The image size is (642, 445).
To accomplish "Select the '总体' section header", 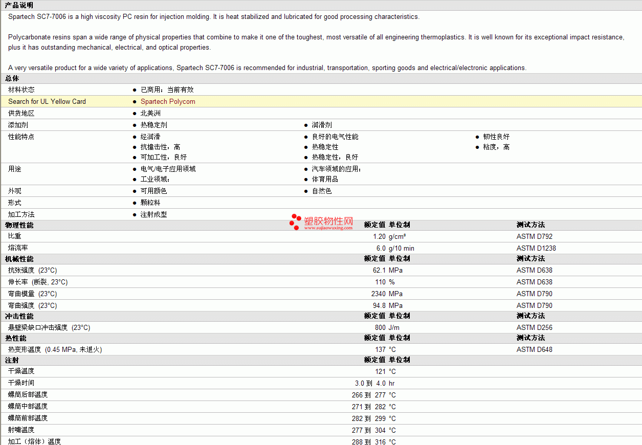I will (12, 78).
